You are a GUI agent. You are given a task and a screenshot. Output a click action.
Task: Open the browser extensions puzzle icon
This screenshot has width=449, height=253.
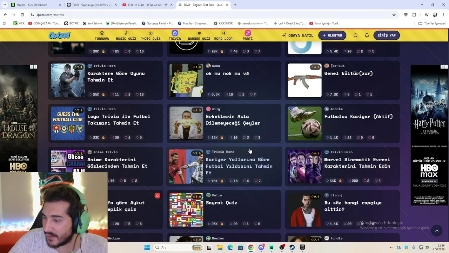414,15
